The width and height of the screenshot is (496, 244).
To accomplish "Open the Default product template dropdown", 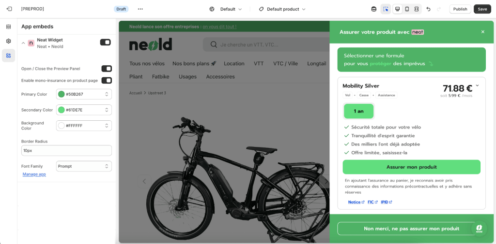I will pyautogui.click(x=282, y=9).
